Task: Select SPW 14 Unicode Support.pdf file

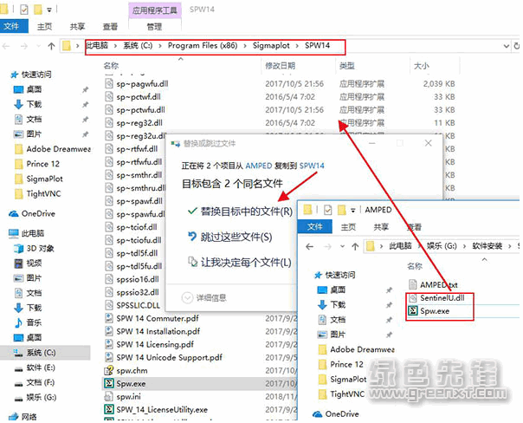Action: pos(169,358)
